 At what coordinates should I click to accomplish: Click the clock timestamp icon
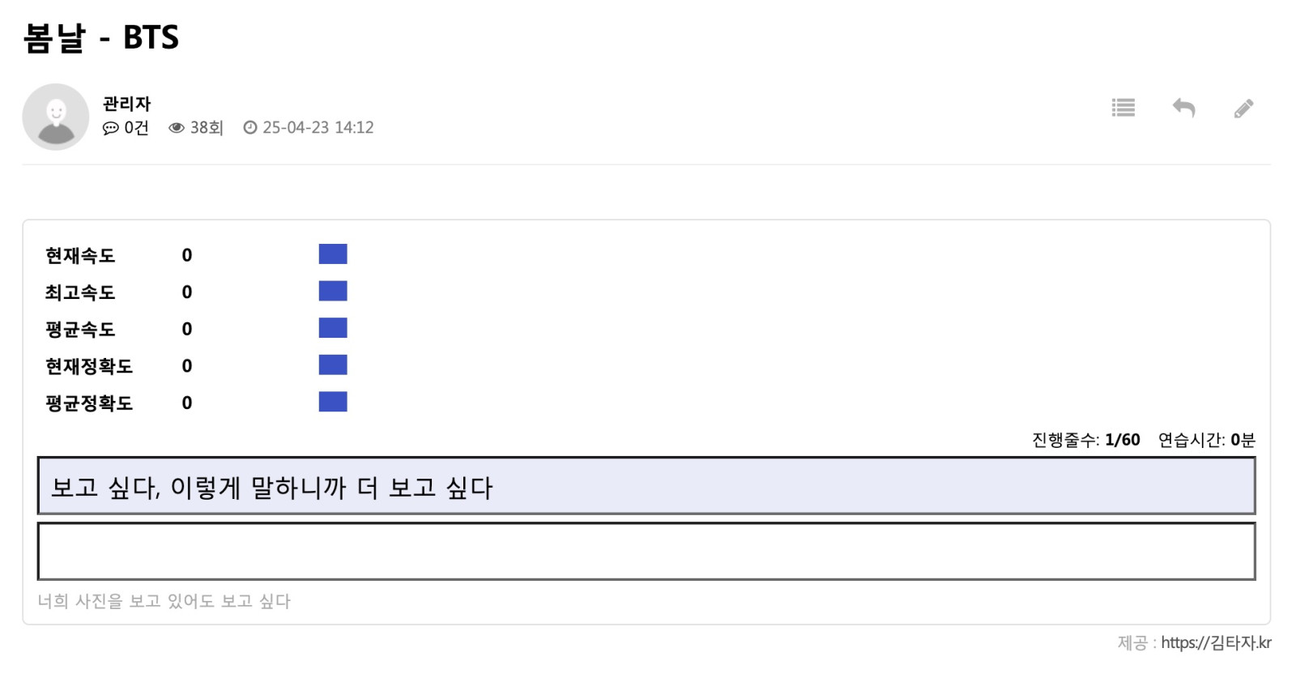tap(250, 128)
